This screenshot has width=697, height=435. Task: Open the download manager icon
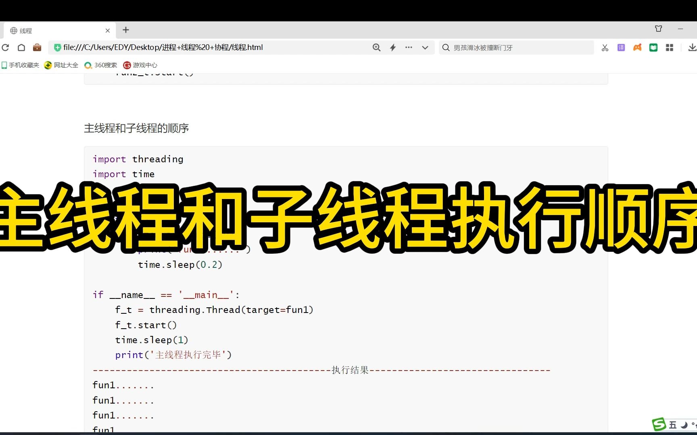[691, 48]
